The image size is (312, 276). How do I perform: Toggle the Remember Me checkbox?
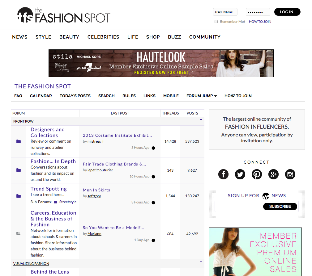point(216,22)
